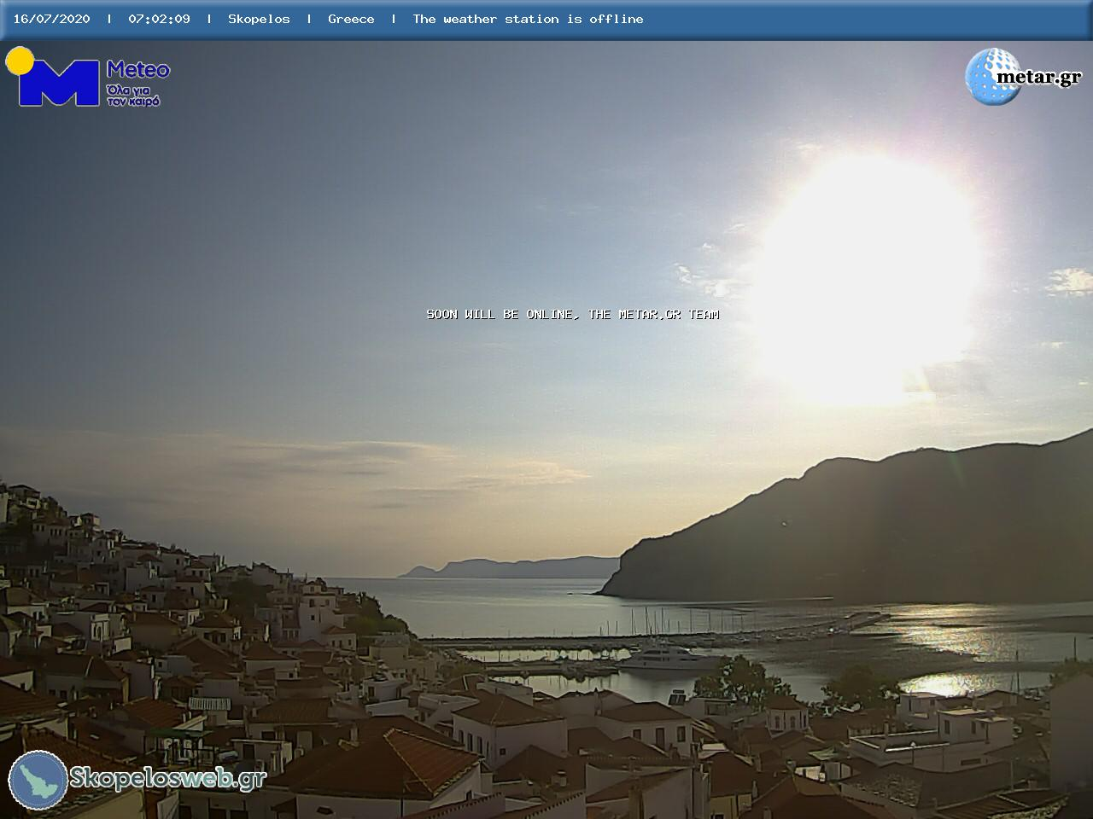Open the Skopelosweb.gr text link
1093x819 pixels.
168,778
